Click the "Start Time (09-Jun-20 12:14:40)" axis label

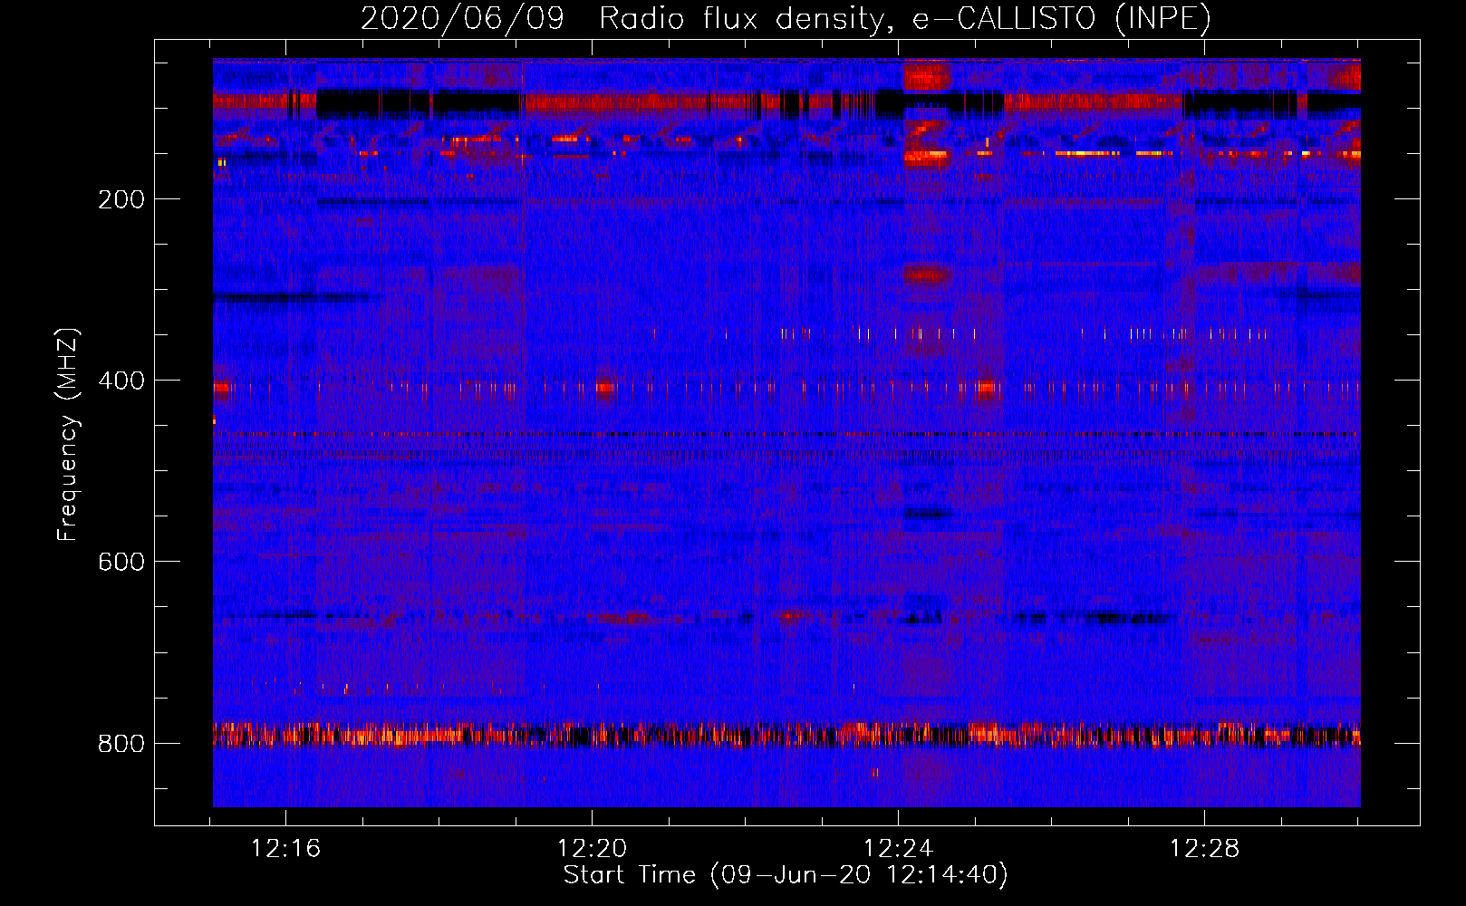[x=786, y=875]
